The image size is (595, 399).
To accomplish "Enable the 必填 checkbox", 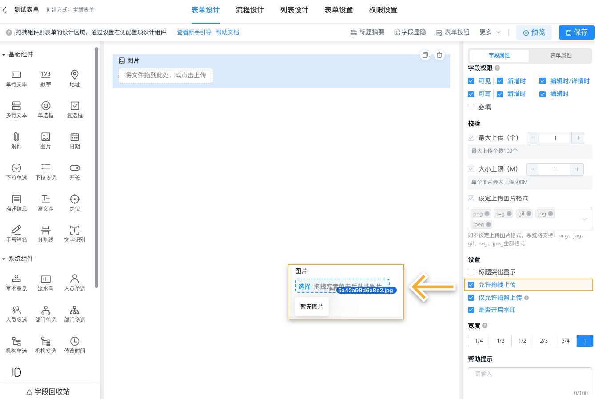I will pos(471,107).
